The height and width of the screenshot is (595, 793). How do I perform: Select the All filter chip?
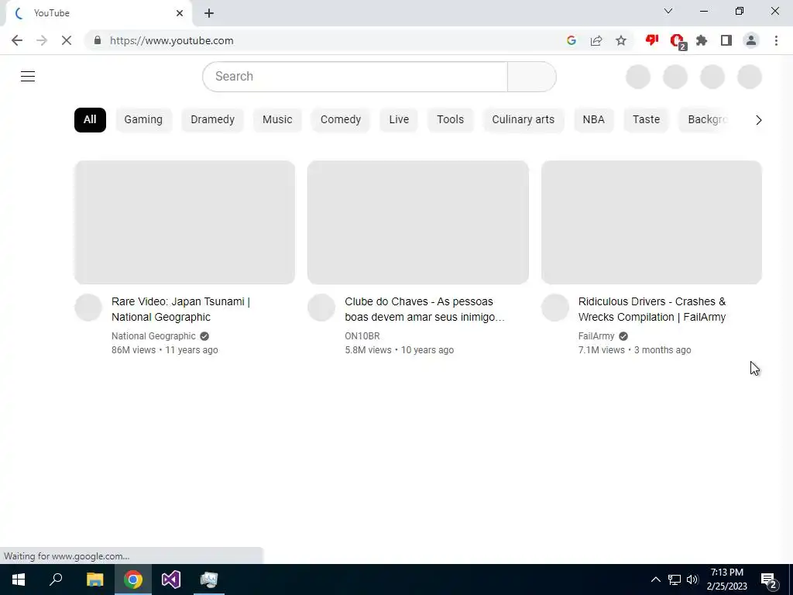point(90,120)
